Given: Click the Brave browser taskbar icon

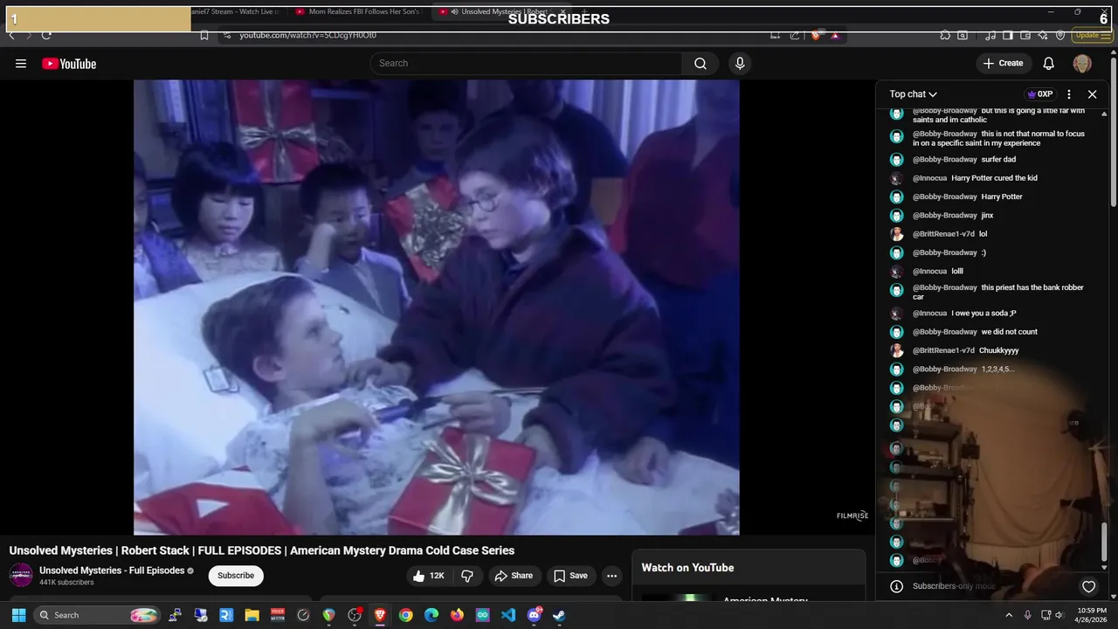Looking at the screenshot, I should pyautogui.click(x=380, y=615).
